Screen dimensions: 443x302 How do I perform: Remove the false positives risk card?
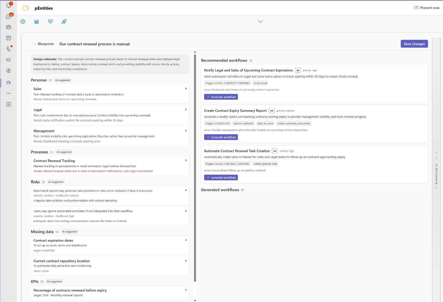tap(186, 190)
